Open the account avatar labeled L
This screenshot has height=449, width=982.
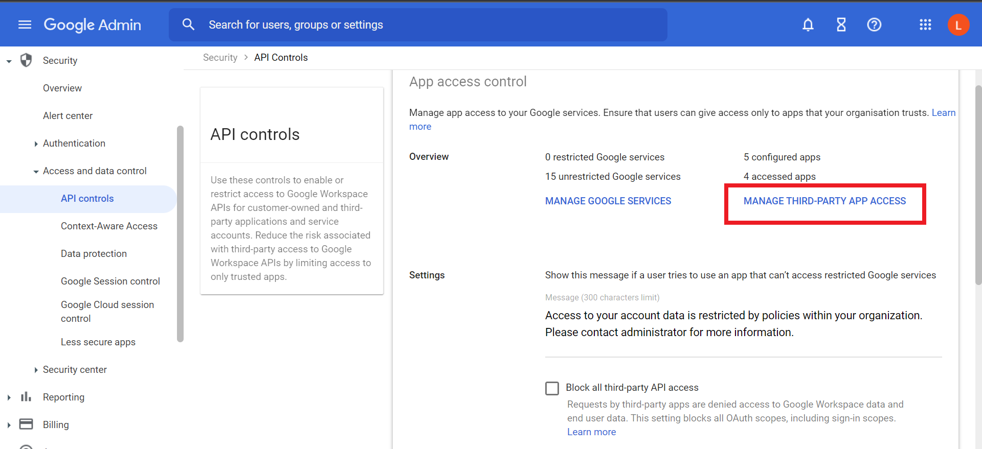click(958, 25)
